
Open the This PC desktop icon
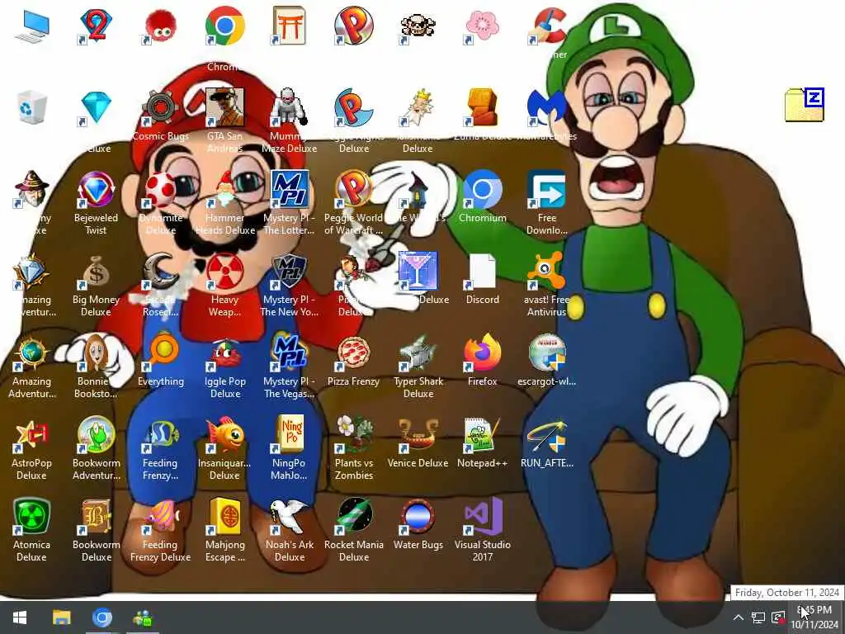(x=32, y=26)
